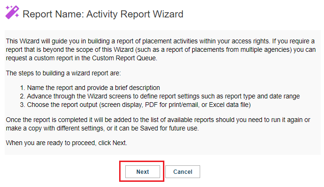Click the 'Activity Report Wizard' title text
Image resolution: width=324 pixels, height=187 pixels.
tap(135, 14)
